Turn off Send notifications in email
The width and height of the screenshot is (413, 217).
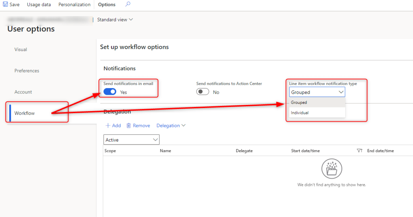point(110,92)
